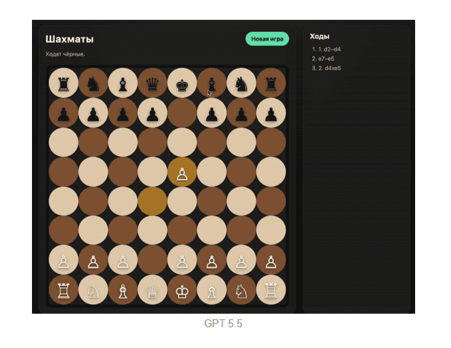
Task: Select the black pawn on d7
Action: tap(152, 112)
